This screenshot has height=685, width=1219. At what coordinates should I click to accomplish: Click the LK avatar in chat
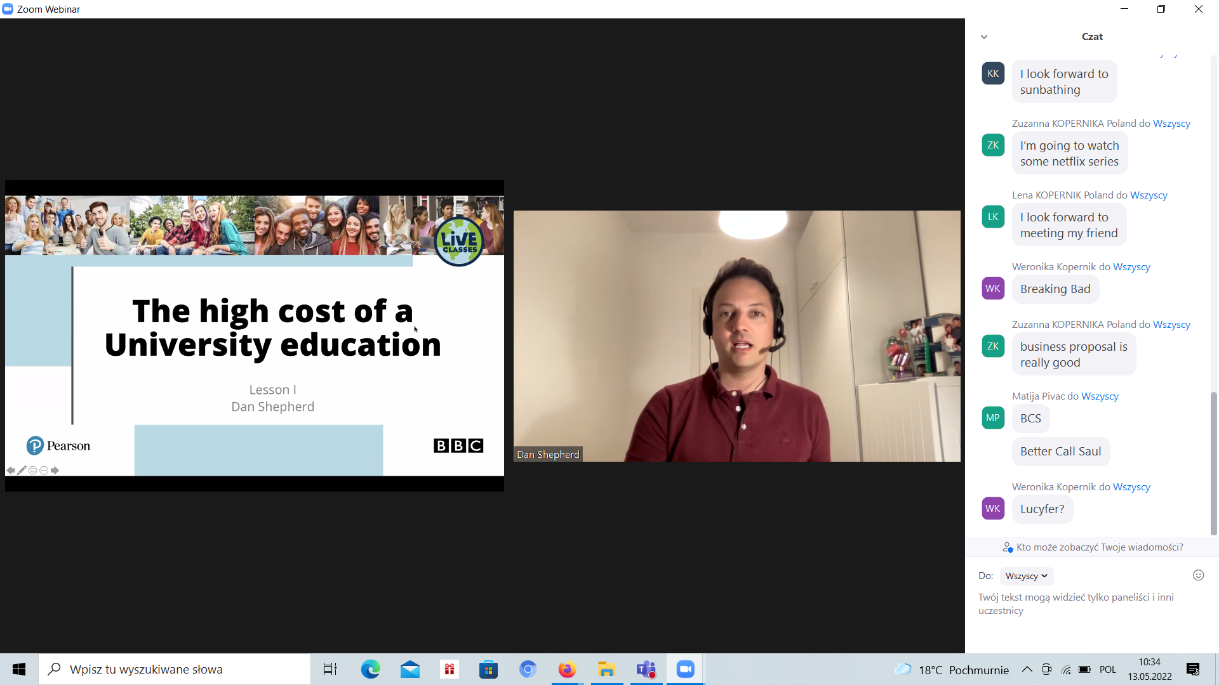993,217
